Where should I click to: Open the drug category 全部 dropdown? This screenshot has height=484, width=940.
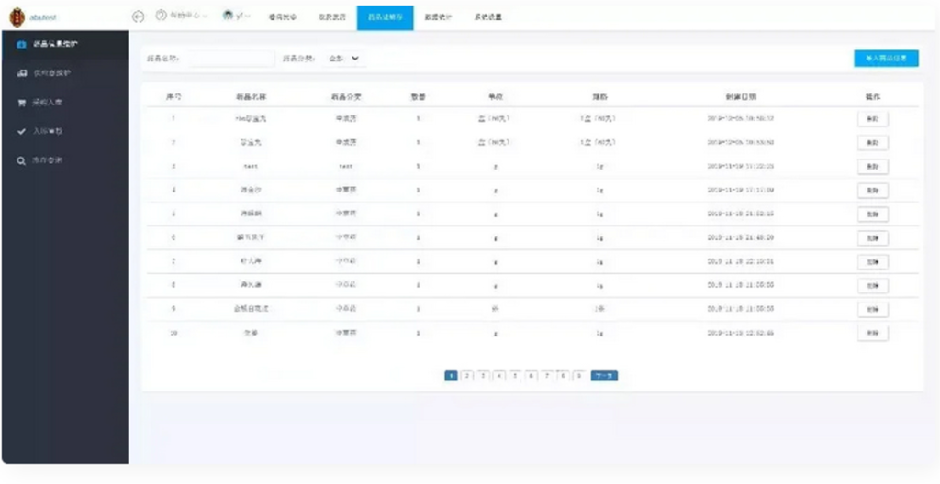coord(344,59)
